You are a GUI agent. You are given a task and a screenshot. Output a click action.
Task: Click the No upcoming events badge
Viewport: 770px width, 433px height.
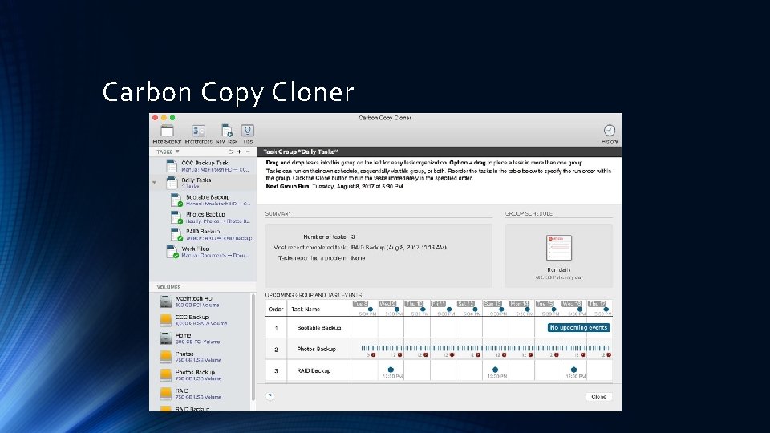point(578,327)
